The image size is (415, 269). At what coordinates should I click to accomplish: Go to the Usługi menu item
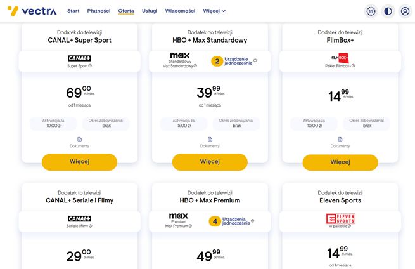pyautogui.click(x=150, y=11)
